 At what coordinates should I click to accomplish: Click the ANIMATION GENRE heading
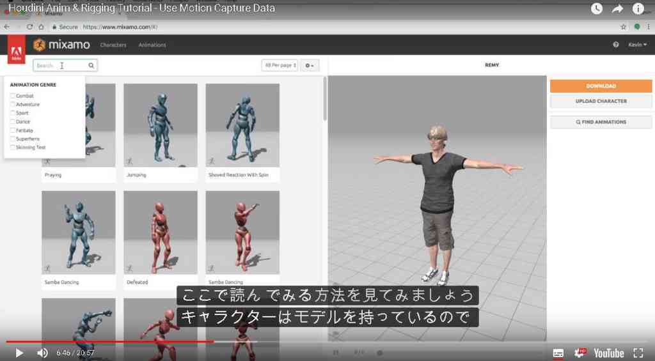(x=33, y=85)
